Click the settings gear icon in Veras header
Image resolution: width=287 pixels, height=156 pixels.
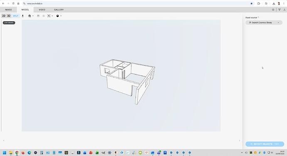pyautogui.click(x=273, y=10)
